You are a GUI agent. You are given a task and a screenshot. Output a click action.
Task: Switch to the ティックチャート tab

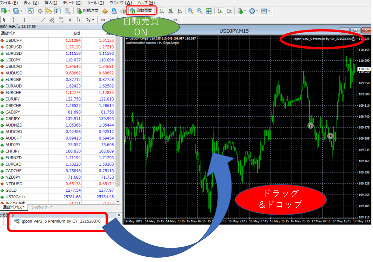click(x=42, y=207)
